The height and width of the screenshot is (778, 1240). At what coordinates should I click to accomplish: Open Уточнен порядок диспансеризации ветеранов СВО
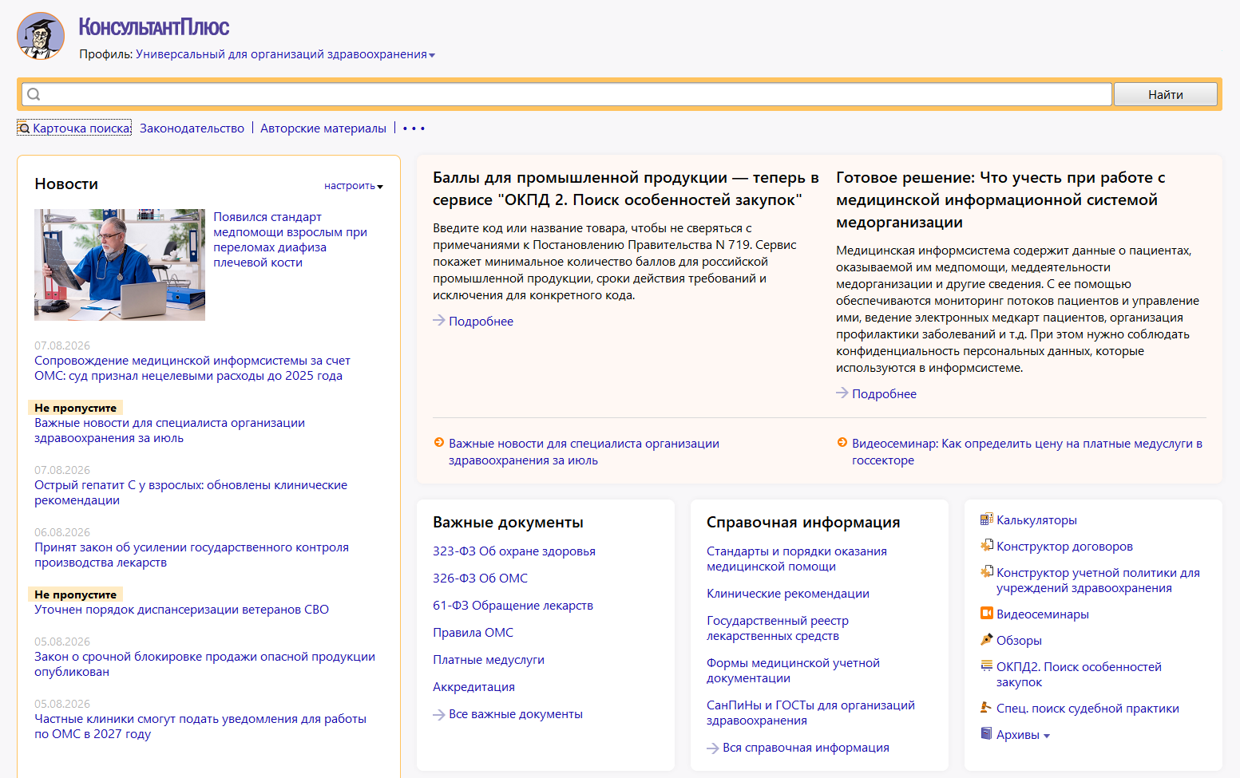[181, 610]
